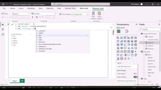Click the Quick measure button
The width and height of the screenshot is (161, 90).
99,15
